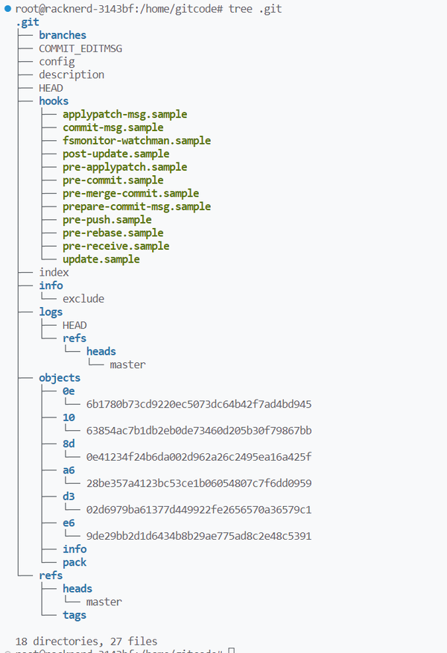The height and width of the screenshot is (653, 447).
Task: Click the object hash starting with 6b1780b
Action: point(198,404)
